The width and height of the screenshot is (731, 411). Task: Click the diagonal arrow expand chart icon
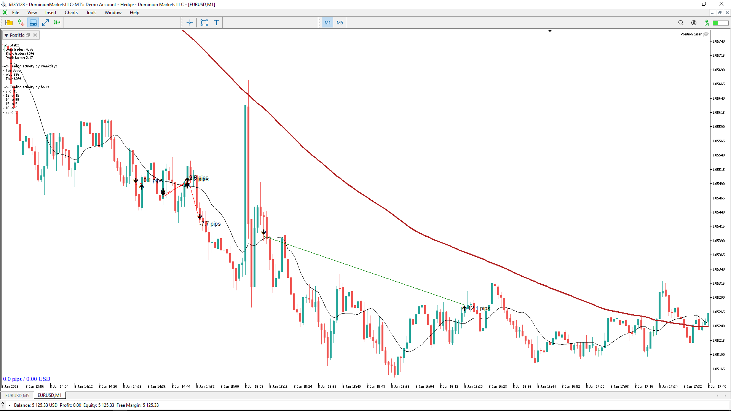click(45, 23)
